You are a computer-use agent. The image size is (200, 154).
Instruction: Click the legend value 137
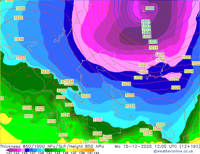pyautogui.click(x=74, y=153)
